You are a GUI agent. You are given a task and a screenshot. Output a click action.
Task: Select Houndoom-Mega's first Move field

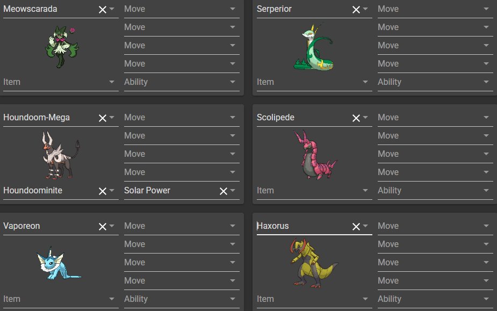click(182, 117)
